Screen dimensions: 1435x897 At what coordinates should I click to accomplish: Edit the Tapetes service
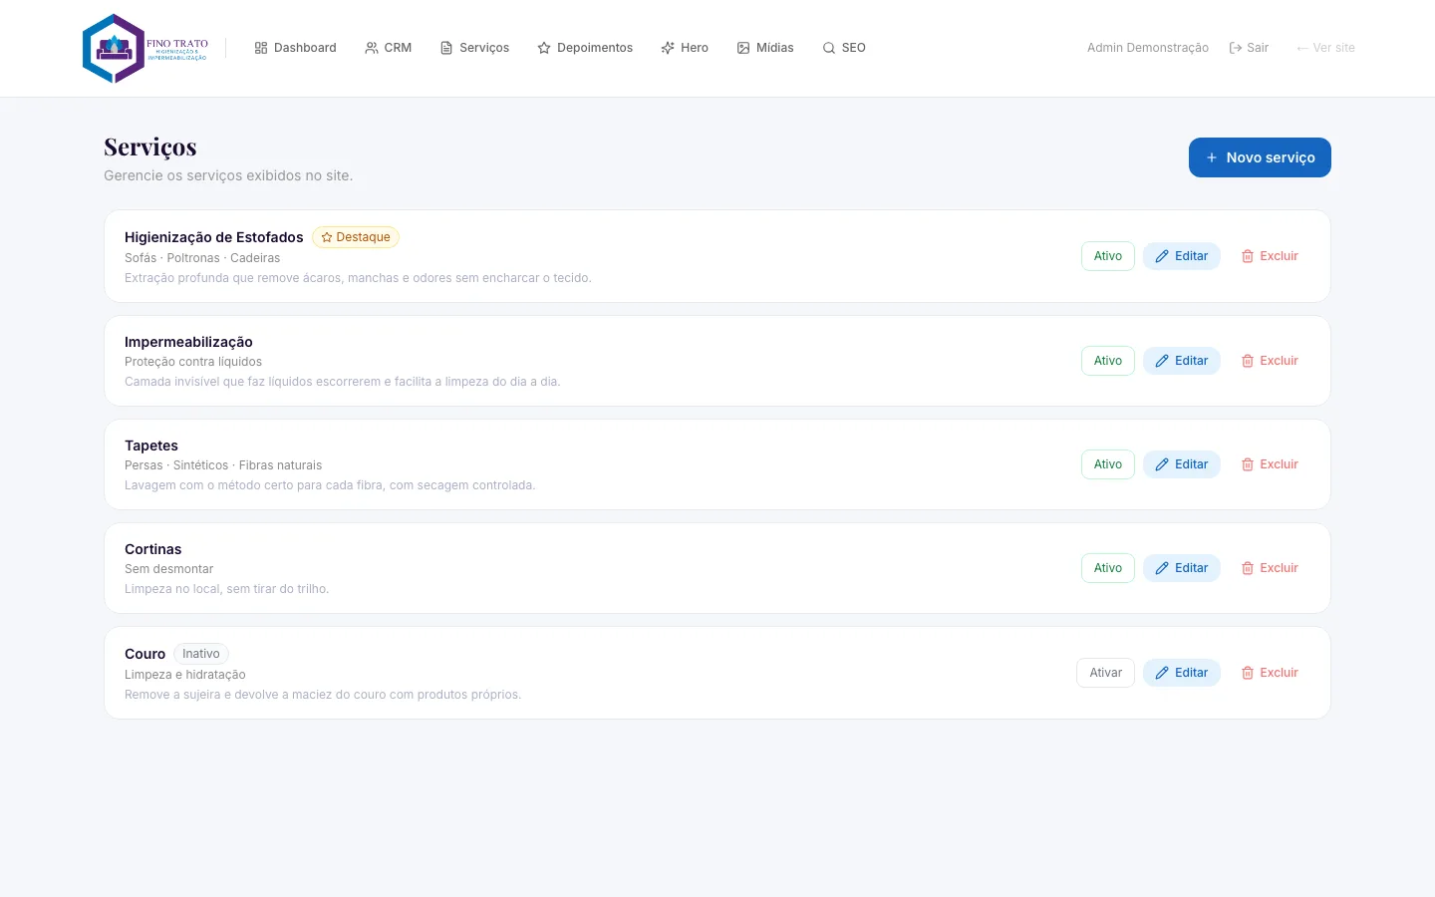(1182, 464)
